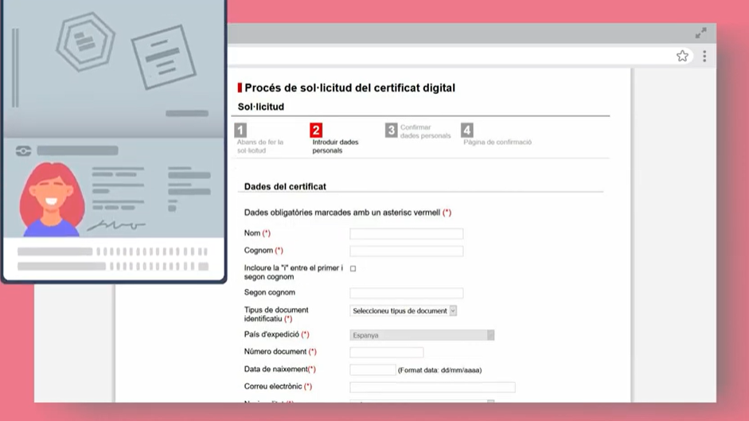Click the Data de naixement field
The image size is (749, 421).
[373, 370]
